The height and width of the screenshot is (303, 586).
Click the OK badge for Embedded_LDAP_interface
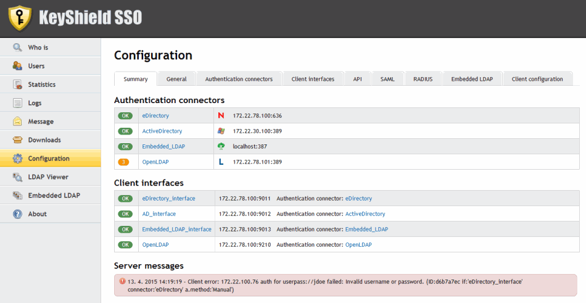(x=125, y=230)
